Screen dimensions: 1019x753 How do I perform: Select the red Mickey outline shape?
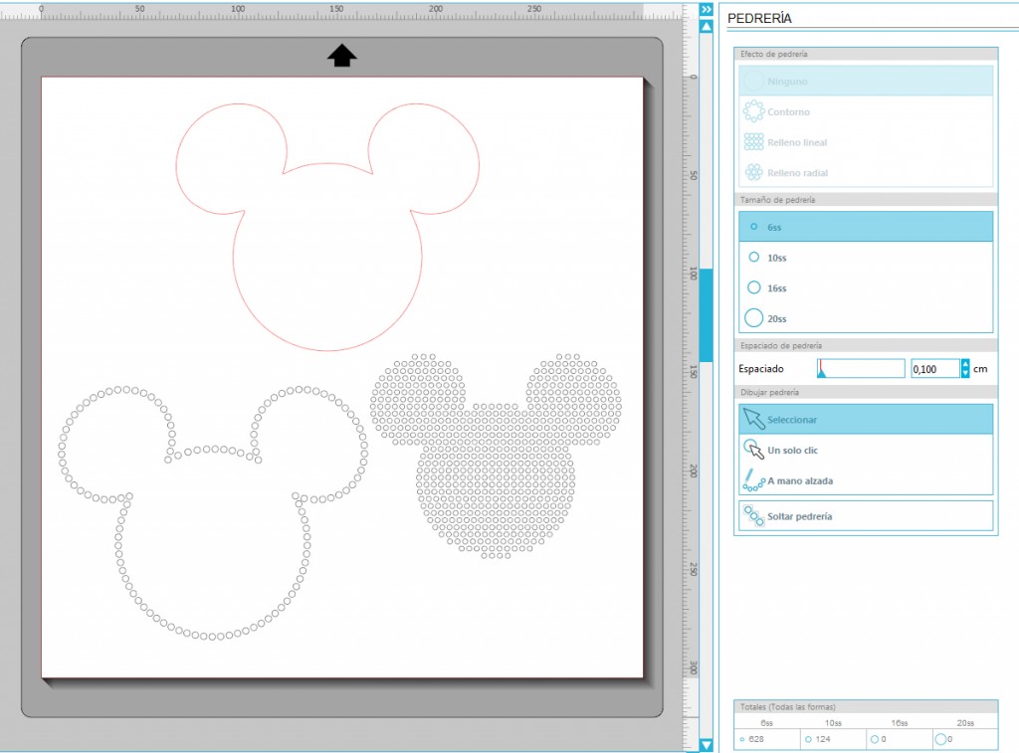coord(327,226)
